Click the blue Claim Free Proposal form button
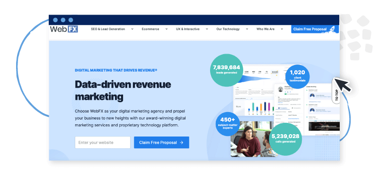388x177 pixels. [x=161, y=143]
